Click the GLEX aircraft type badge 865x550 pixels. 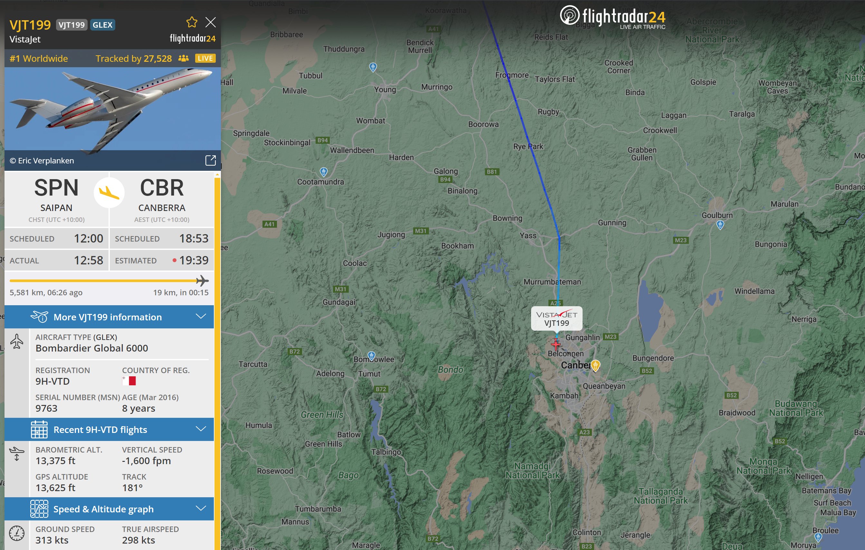pos(102,25)
